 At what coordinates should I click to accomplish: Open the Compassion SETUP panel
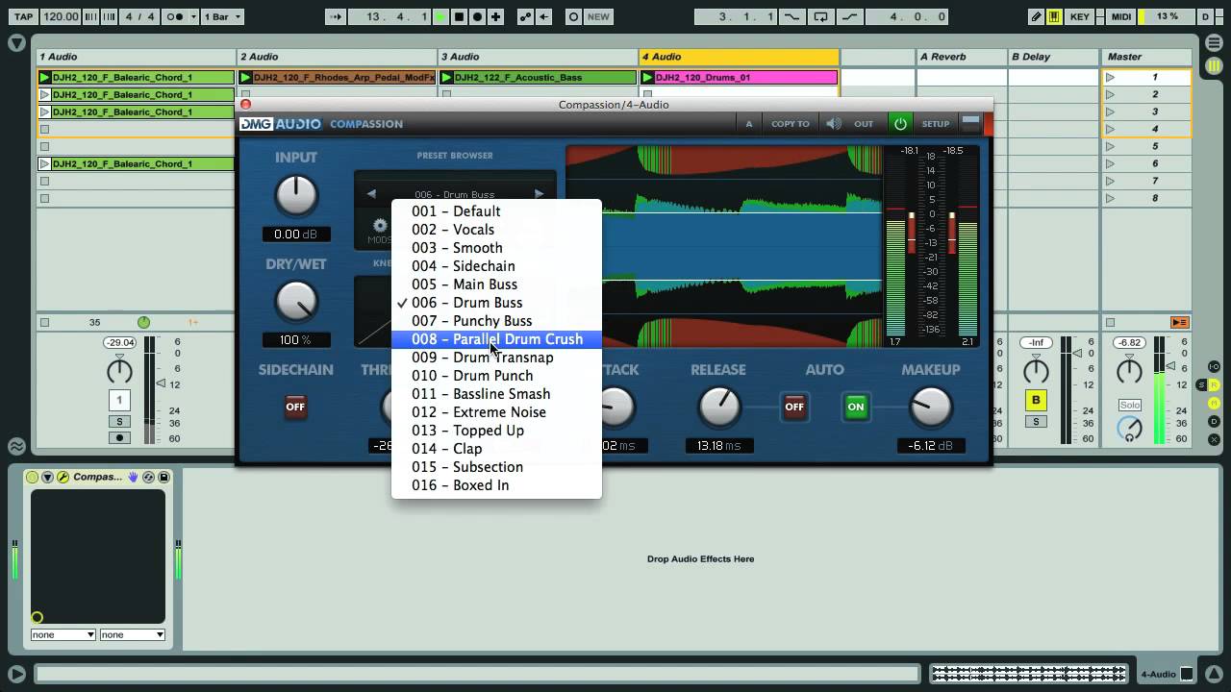point(935,123)
